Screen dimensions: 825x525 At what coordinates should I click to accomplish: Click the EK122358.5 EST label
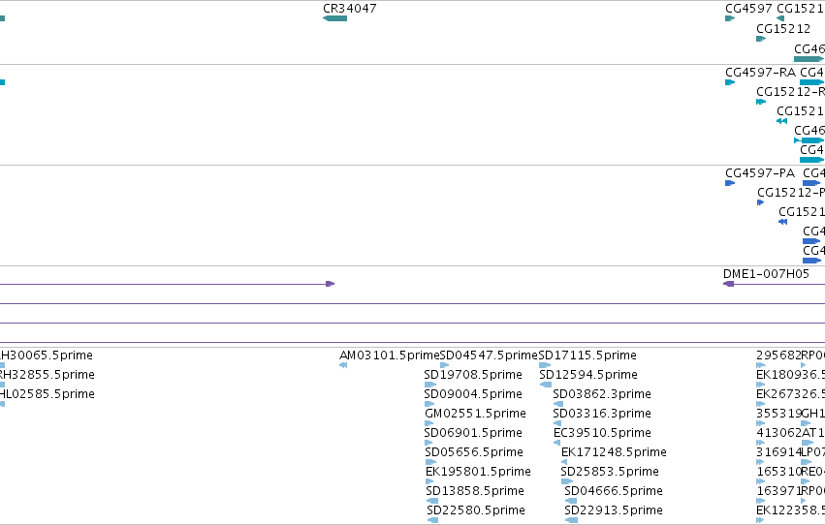pos(790,510)
